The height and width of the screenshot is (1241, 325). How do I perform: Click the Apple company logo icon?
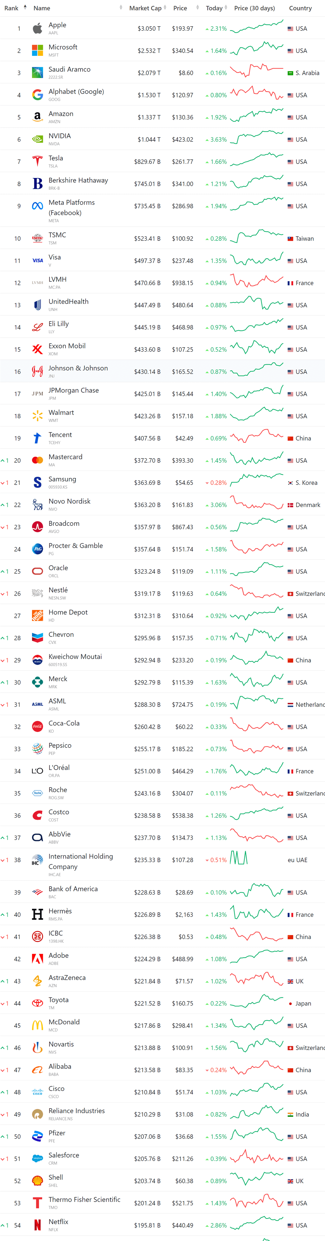pyautogui.click(x=37, y=29)
